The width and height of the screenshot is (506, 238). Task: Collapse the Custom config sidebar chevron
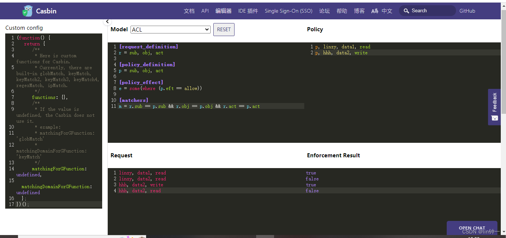point(107,22)
